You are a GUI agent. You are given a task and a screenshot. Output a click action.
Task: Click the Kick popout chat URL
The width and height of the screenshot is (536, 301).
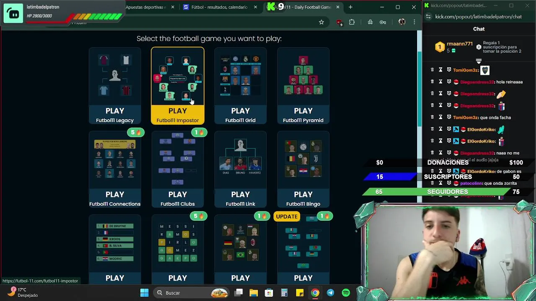478,17
